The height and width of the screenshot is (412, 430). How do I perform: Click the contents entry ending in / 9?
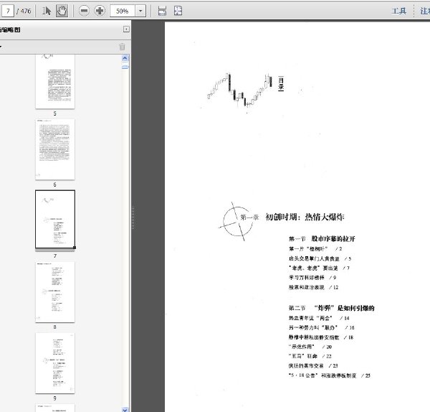pyautogui.click(x=312, y=277)
